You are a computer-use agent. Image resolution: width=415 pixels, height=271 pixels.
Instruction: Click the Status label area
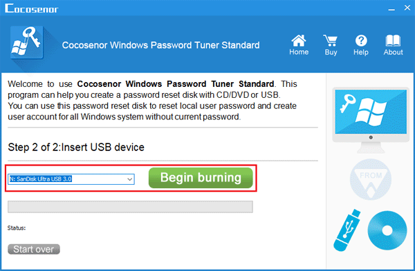17,228
